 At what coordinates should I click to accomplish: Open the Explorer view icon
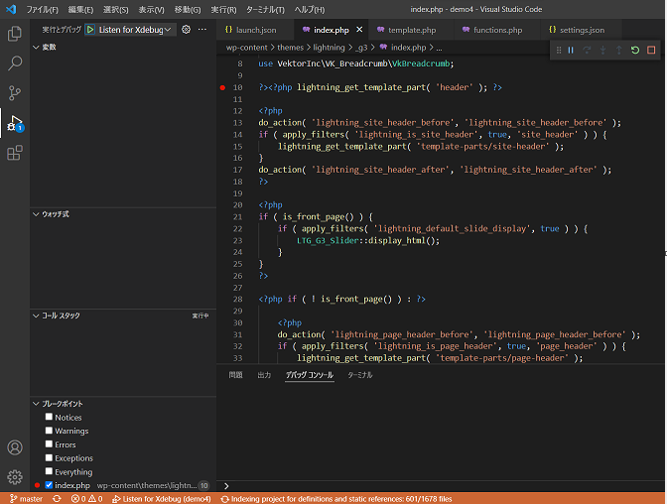(15, 34)
